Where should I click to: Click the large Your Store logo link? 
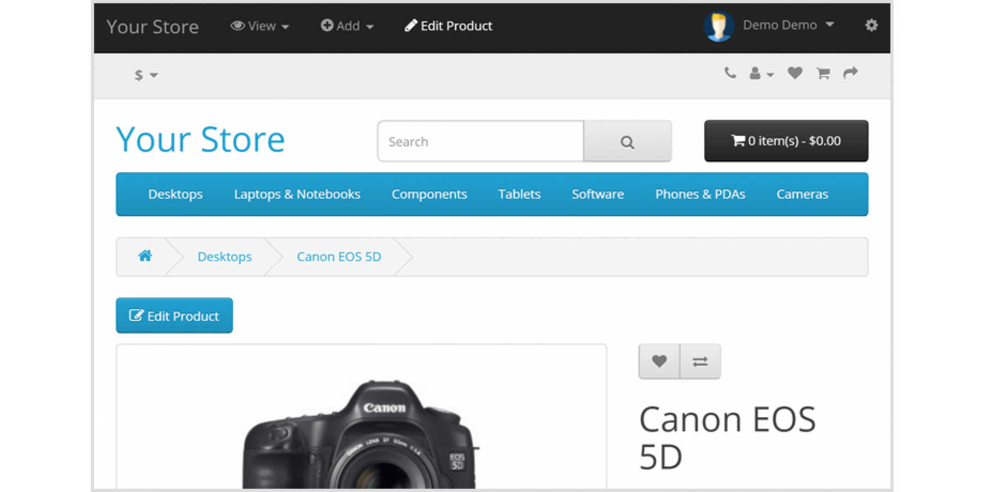200,139
